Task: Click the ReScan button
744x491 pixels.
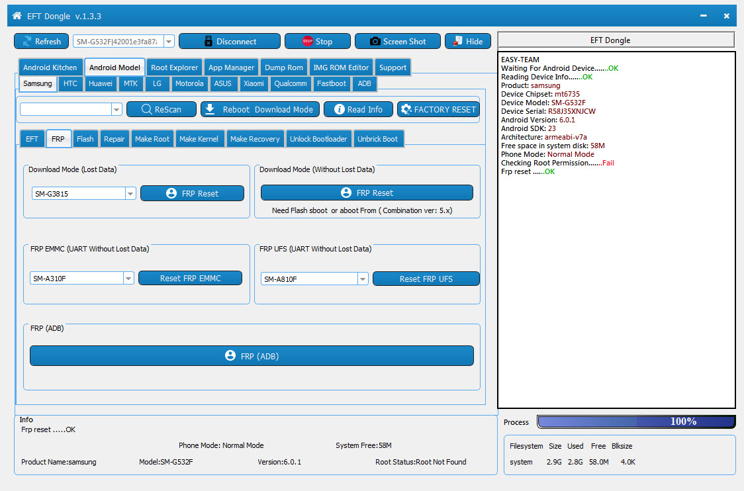Action: [162, 110]
